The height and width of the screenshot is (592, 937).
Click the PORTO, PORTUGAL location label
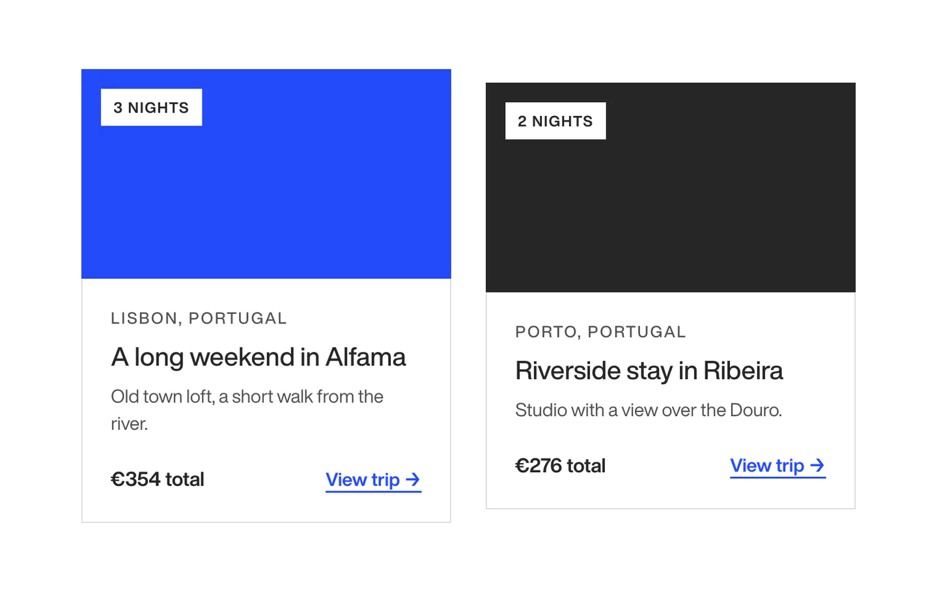600,332
